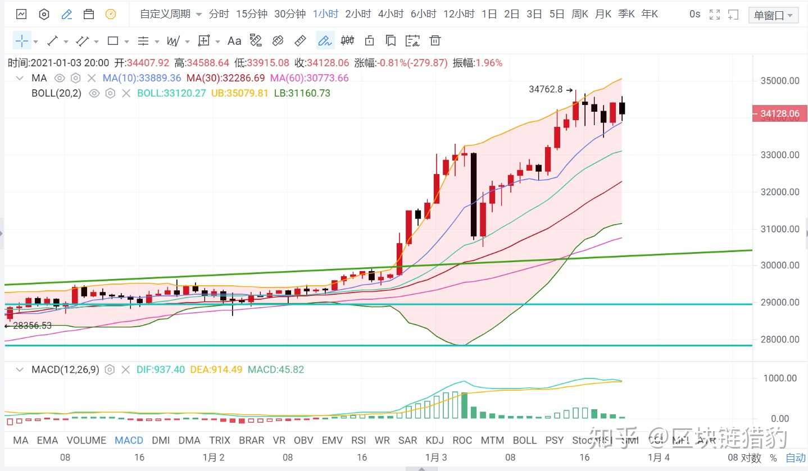Click the bookmark icon in drawing toolbar

pos(391,40)
